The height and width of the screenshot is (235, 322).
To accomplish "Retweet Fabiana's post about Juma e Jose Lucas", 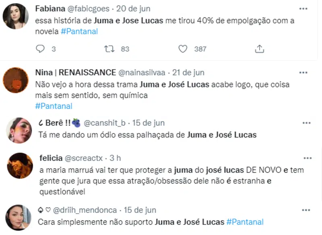I will coord(107,48).
